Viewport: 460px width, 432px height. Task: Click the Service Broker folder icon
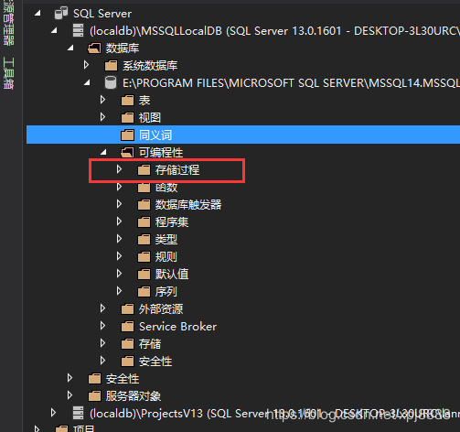[x=127, y=327]
